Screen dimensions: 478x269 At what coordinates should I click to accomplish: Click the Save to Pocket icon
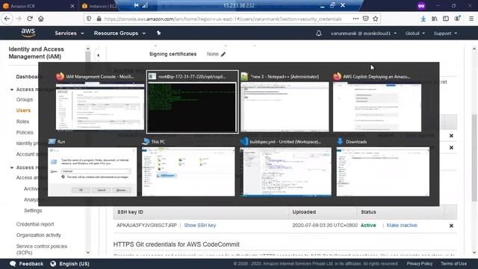click(x=365, y=19)
